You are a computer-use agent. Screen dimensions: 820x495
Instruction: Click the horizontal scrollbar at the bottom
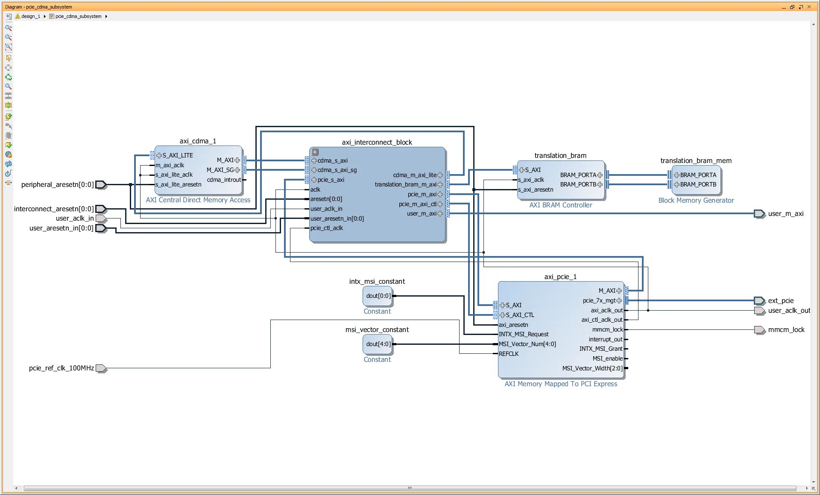coord(410,488)
